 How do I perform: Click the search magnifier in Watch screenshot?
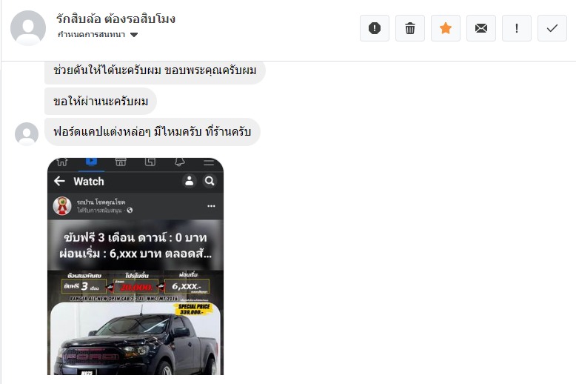(x=210, y=181)
